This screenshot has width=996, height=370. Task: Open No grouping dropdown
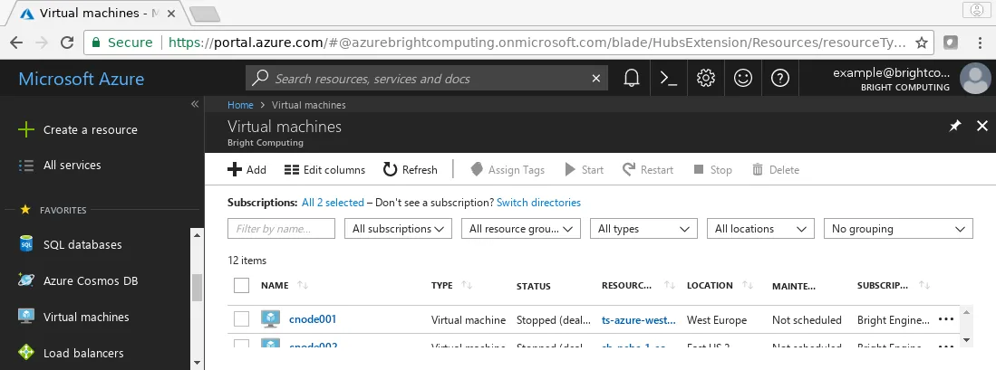[x=898, y=229]
